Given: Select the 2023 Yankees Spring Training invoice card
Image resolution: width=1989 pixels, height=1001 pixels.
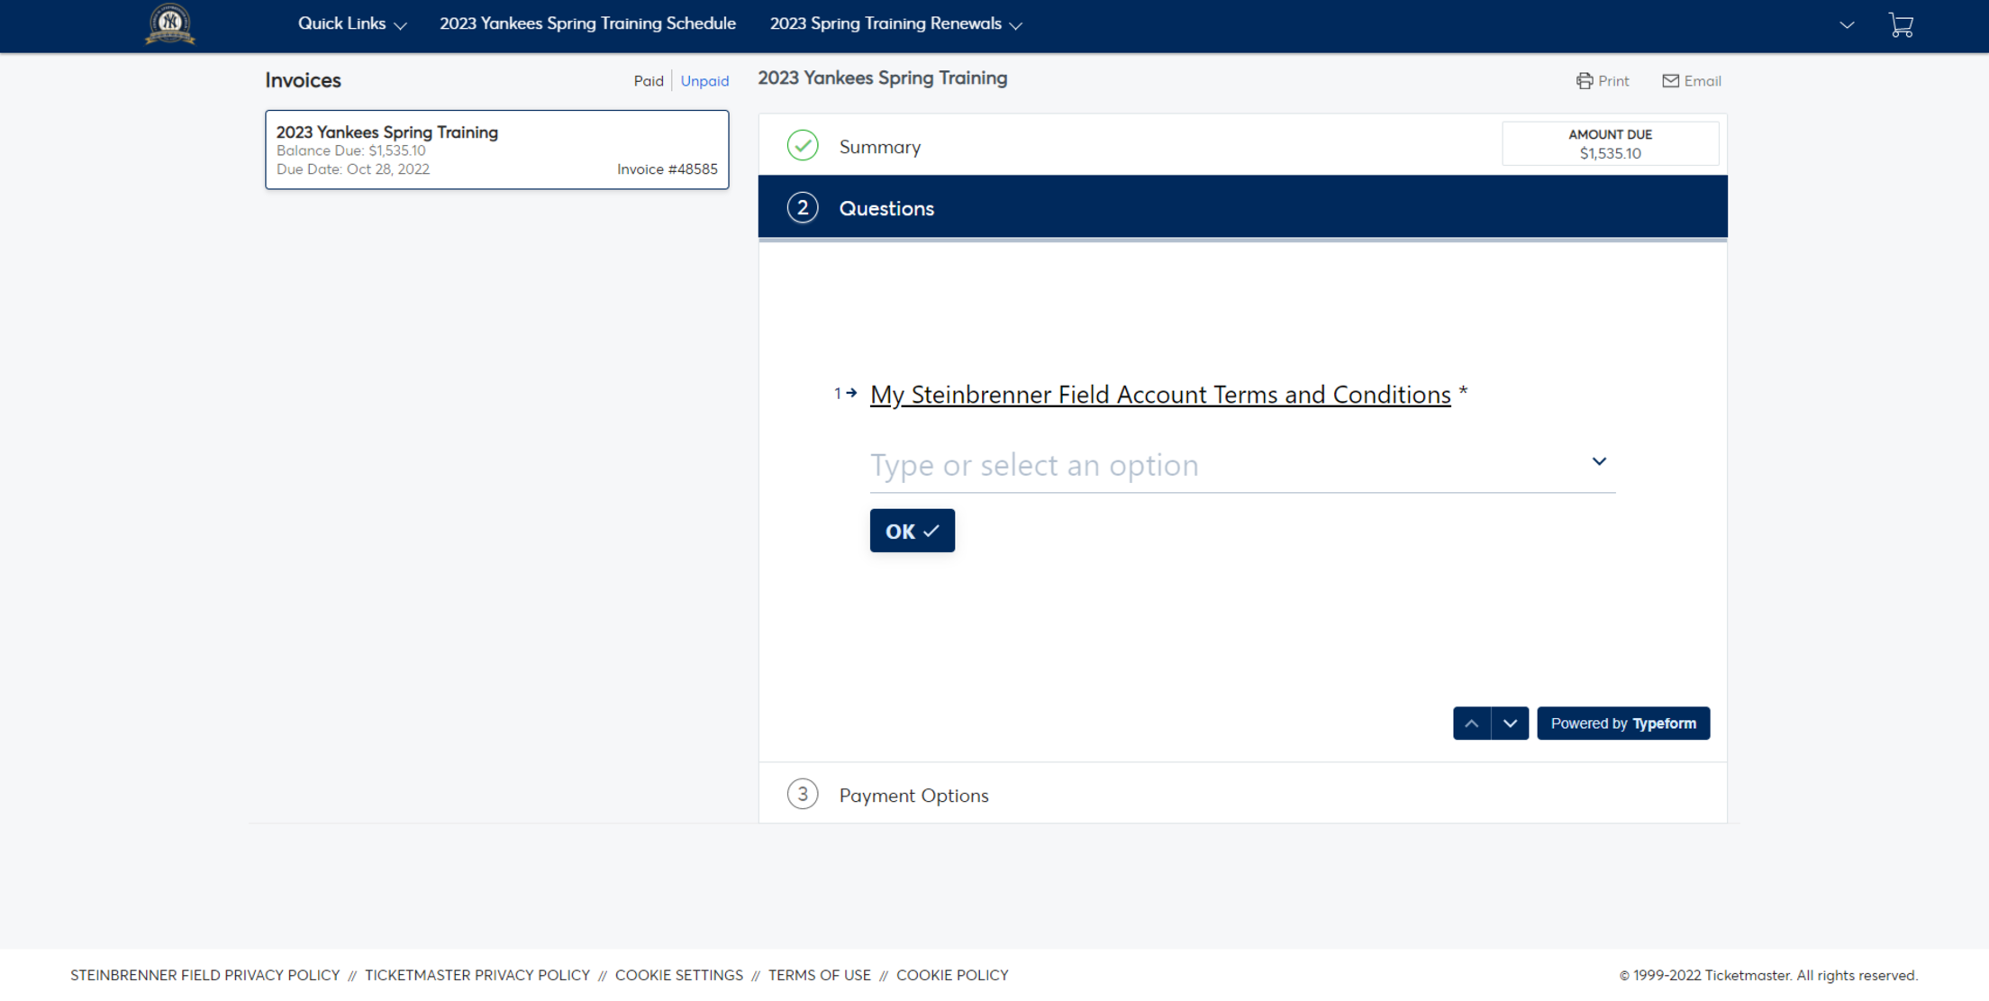Looking at the screenshot, I should pyautogui.click(x=496, y=150).
